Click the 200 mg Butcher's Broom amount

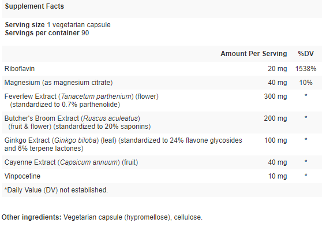click(x=275, y=118)
